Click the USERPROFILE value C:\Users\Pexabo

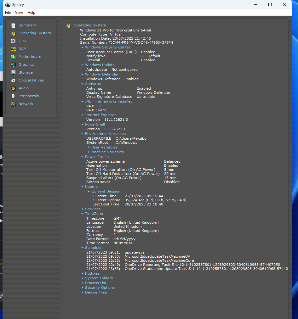pos(131,138)
